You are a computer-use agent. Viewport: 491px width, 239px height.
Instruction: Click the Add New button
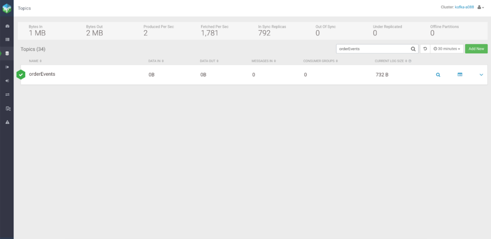pos(476,49)
